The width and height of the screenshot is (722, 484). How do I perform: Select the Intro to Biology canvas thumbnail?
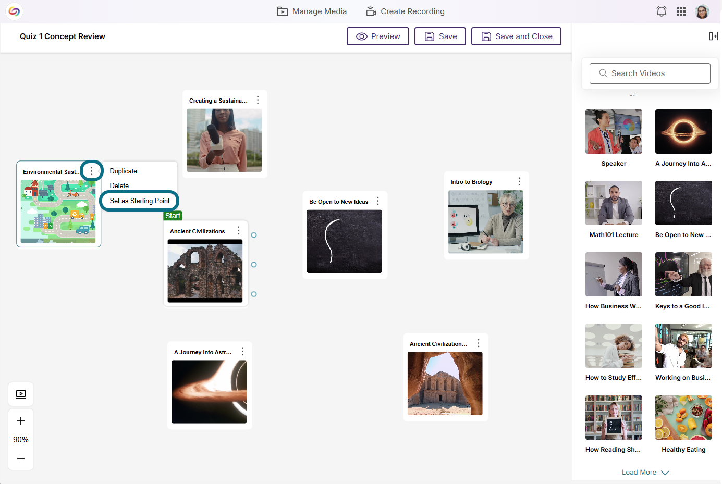486,222
